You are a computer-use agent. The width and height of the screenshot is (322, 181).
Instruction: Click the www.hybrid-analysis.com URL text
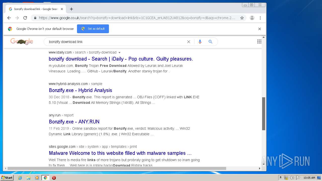coord(68,84)
